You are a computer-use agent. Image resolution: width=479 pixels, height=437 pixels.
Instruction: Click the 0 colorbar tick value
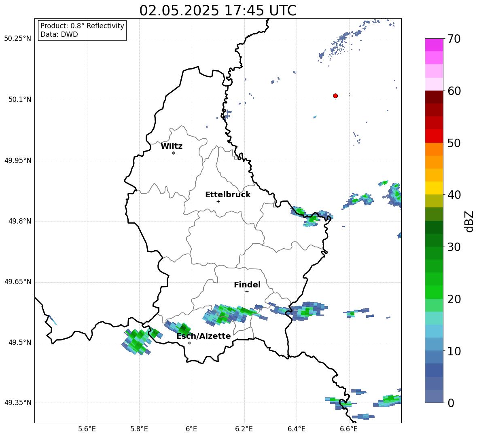coord(451,403)
